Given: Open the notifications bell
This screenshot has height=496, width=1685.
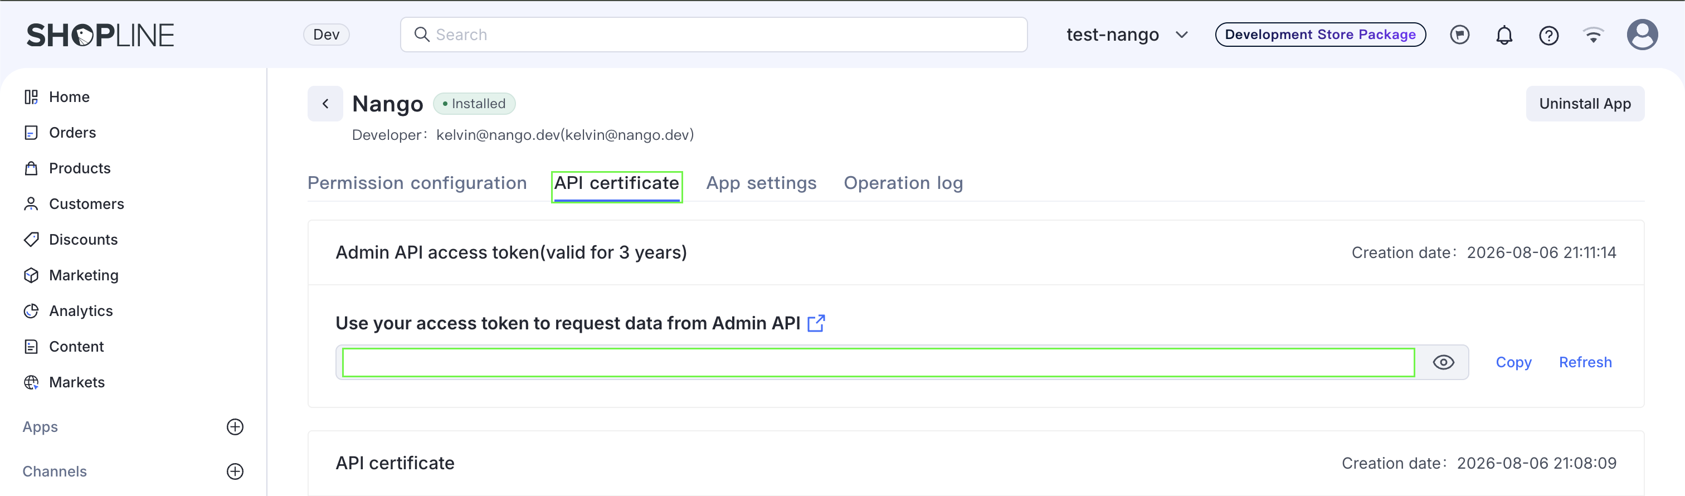Looking at the screenshot, I should (x=1504, y=35).
